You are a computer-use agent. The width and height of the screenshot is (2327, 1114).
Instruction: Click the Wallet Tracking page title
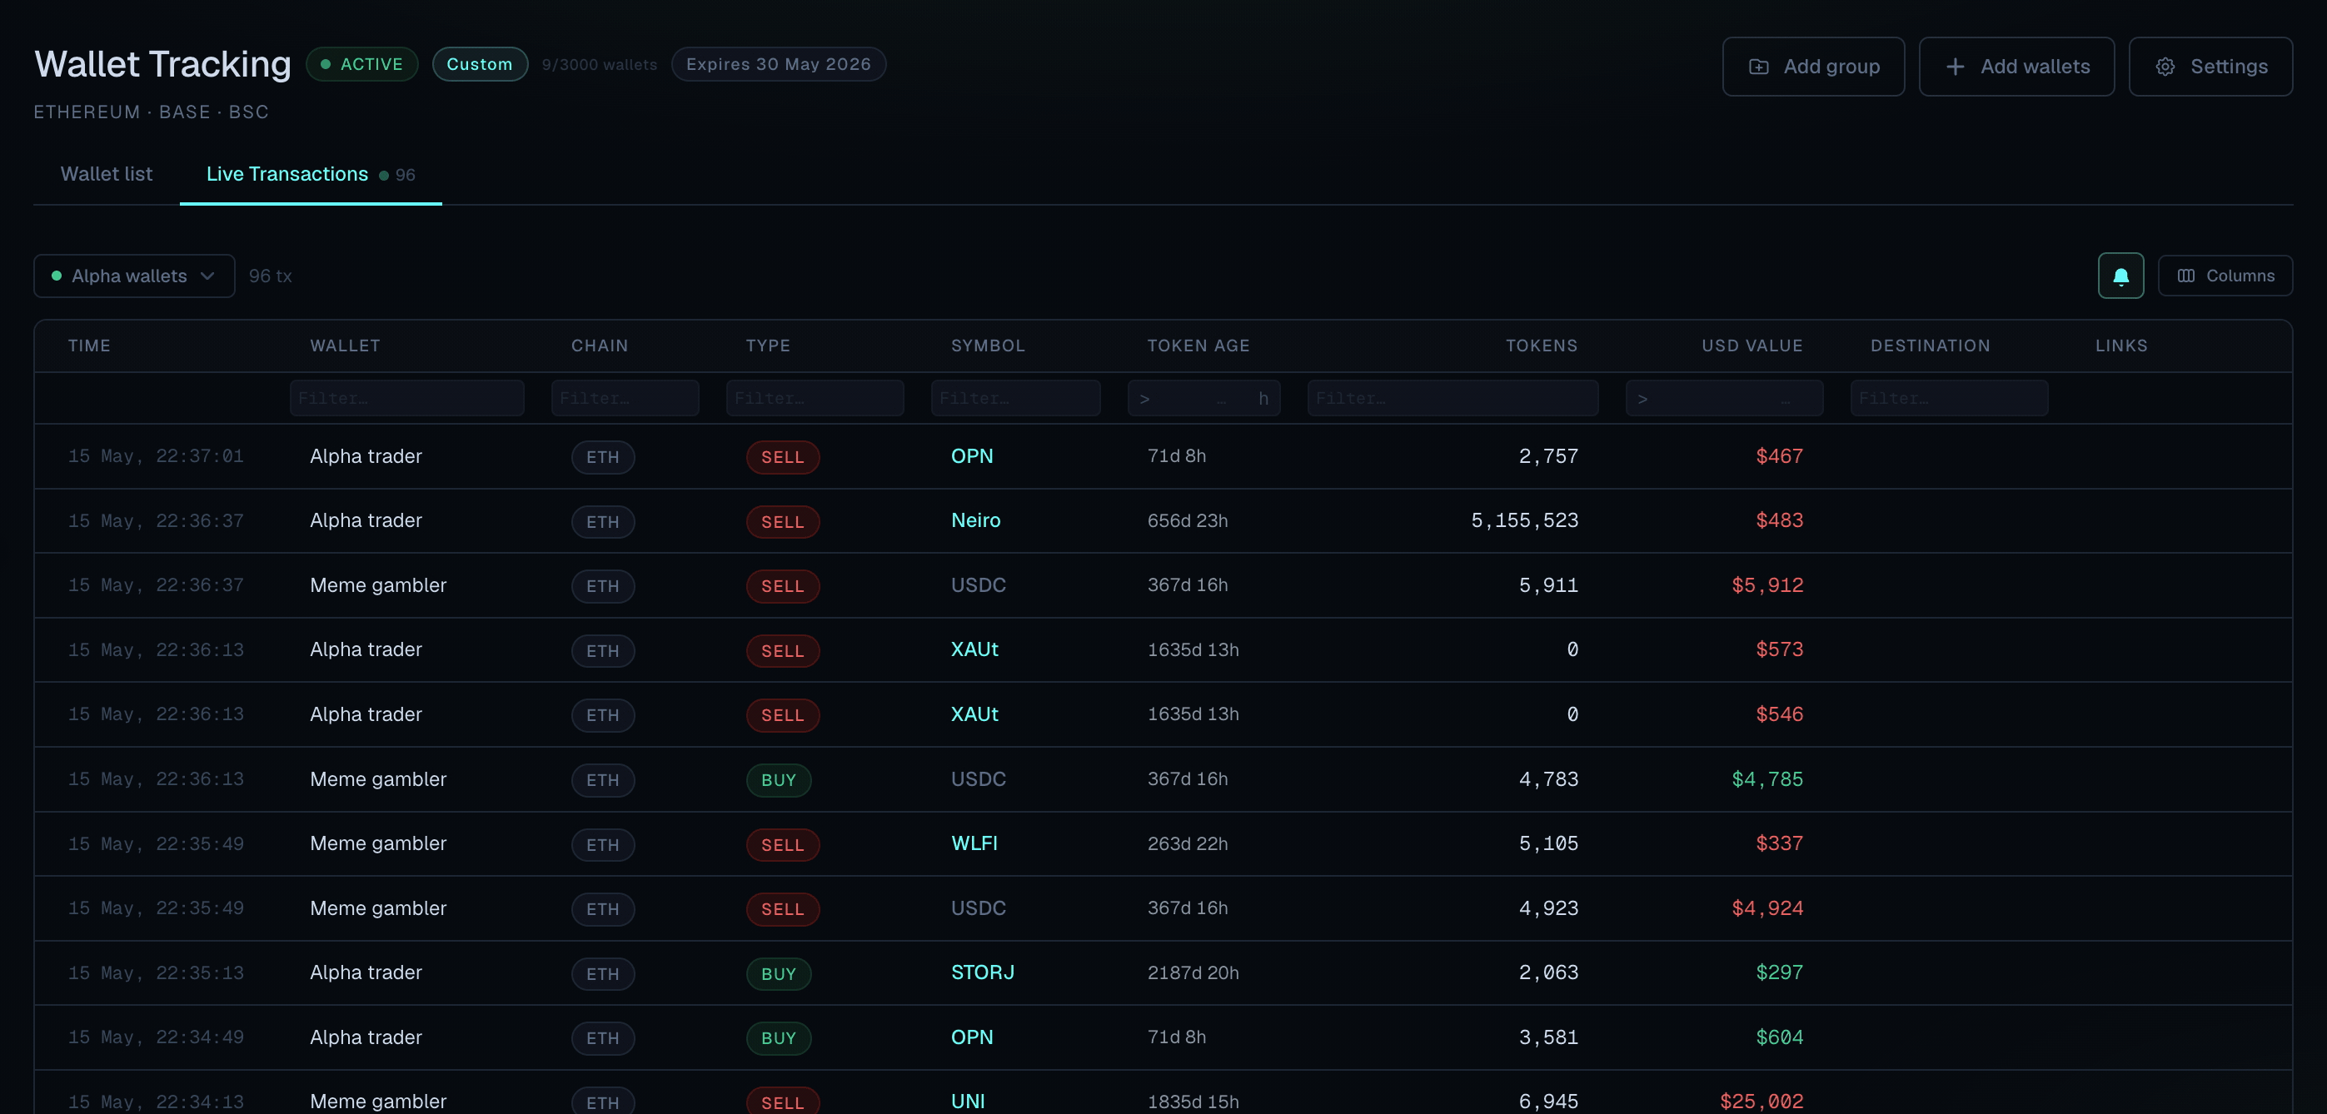click(x=162, y=64)
